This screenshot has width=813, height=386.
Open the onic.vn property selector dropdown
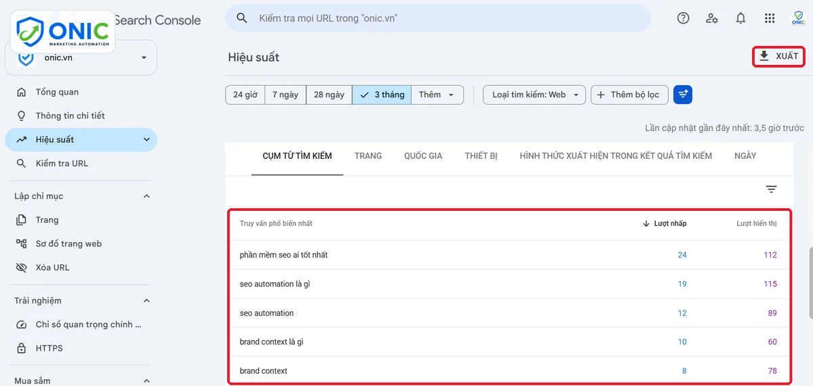[x=81, y=58]
